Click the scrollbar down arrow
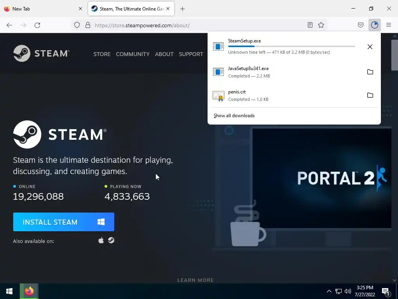The image size is (398, 299). click(x=395, y=280)
